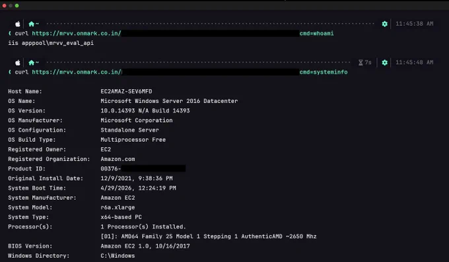Viewport: 449px width, 262px height.
Task: Click the gear icon beside 11:45:48 AM
Action: [384, 63]
